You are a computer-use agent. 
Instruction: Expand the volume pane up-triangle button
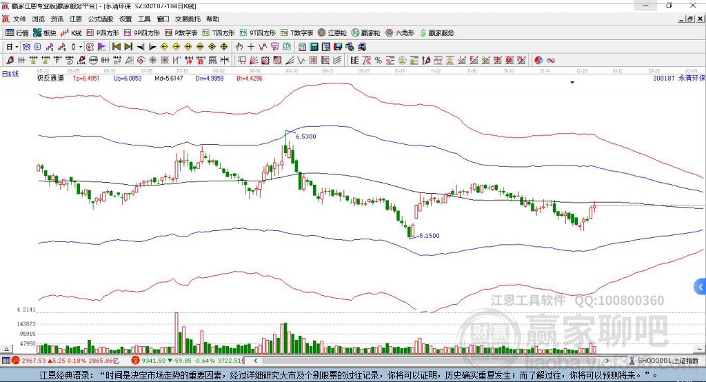[x=6, y=349]
